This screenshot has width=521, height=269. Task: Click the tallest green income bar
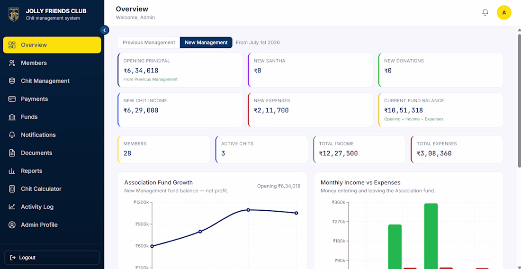pos(431,236)
